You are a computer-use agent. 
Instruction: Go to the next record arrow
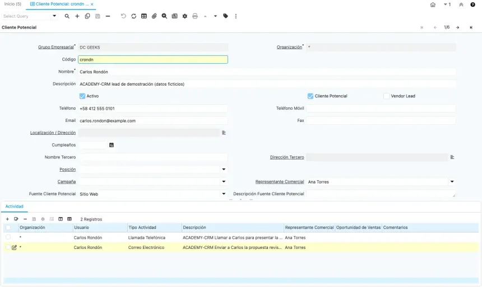[x=458, y=27]
